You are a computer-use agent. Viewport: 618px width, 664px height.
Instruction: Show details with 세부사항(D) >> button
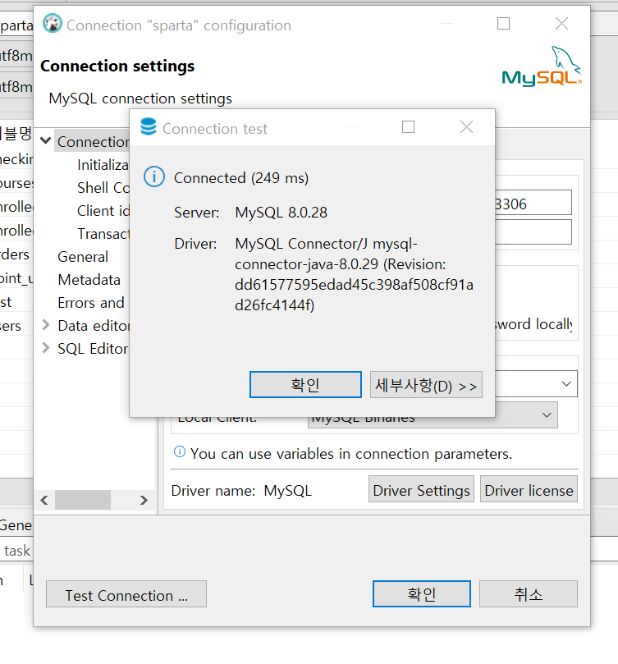tap(426, 384)
